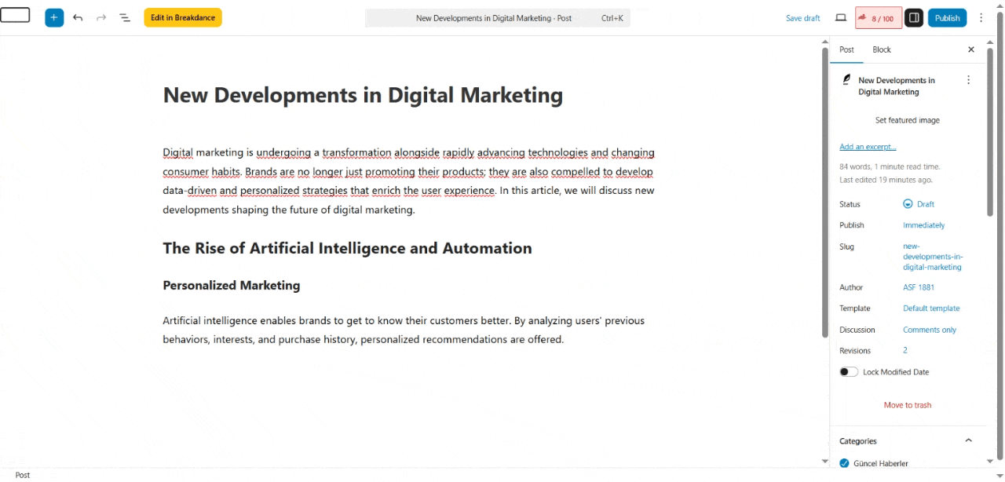Image resolution: width=1005 pixels, height=482 pixels.
Task: Click the desktop preview view icon
Action: (x=840, y=17)
